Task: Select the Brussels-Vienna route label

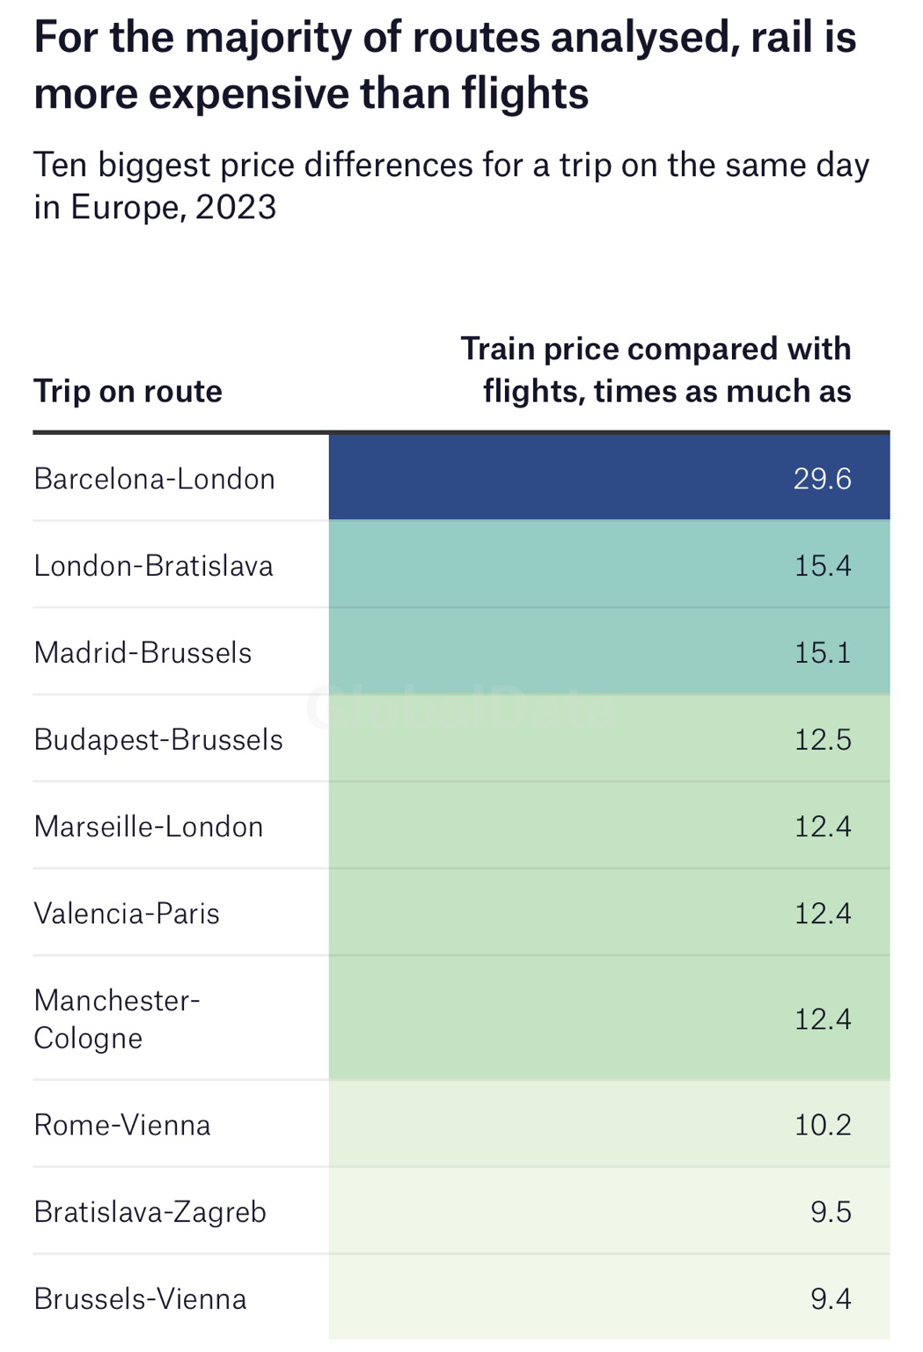Action: (x=140, y=1299)
